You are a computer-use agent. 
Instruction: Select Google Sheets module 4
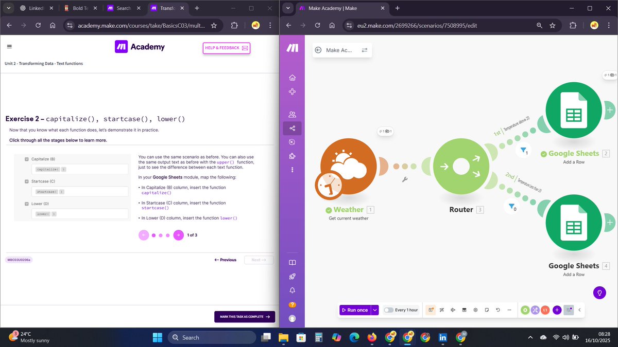[x=573, y=223]
